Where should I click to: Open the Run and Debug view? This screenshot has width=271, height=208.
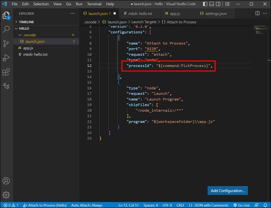[6, 58]
